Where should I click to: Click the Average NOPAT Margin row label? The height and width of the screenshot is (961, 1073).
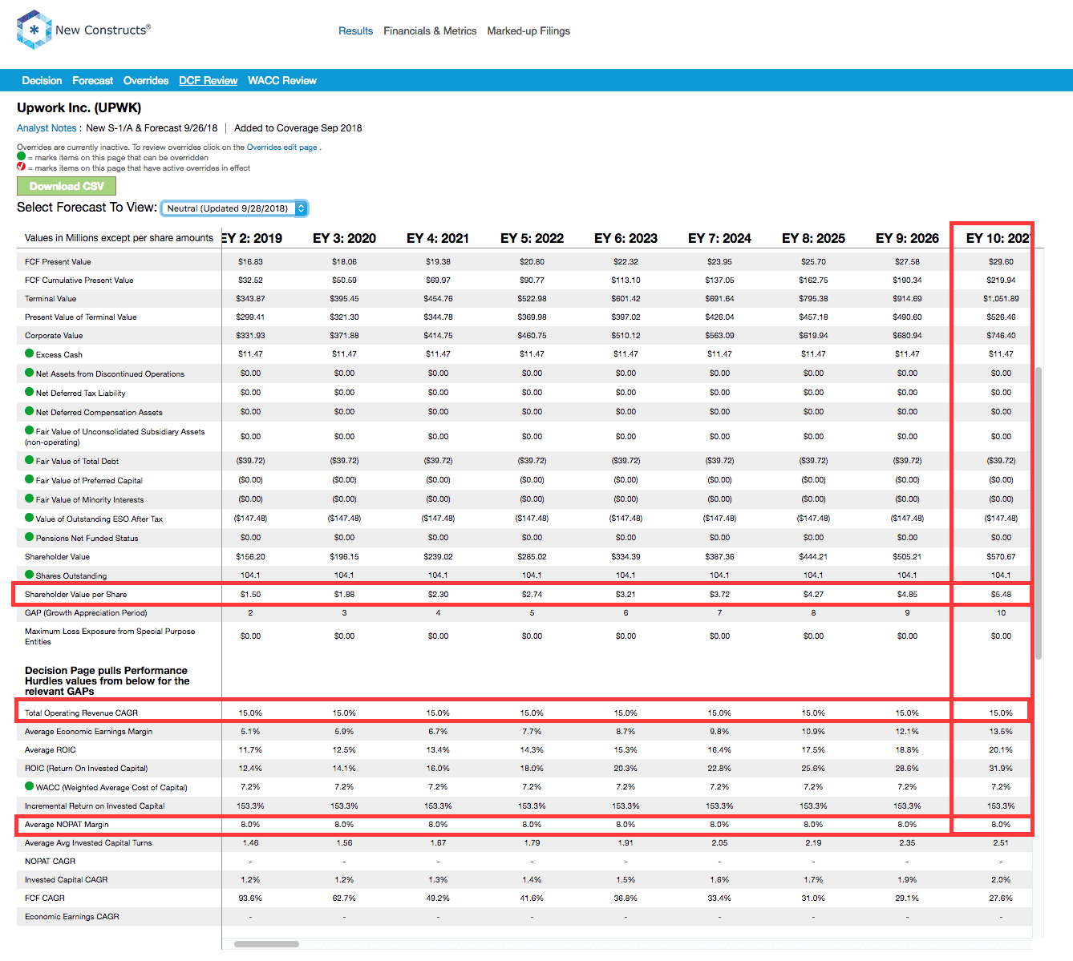(67, 825)
